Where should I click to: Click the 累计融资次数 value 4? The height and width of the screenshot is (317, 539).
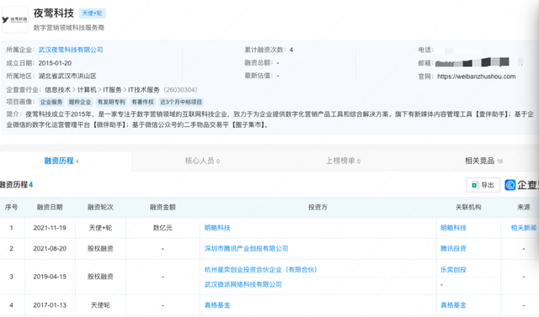[291, 50]
